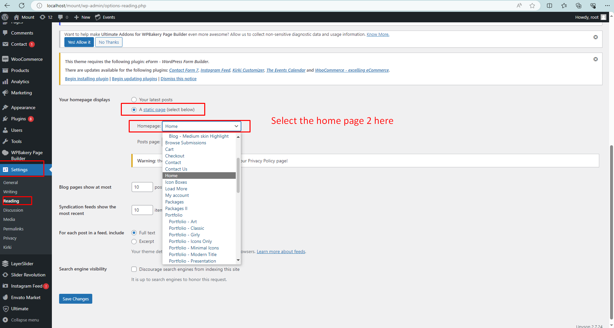Choose Portfolio - Classic option
This screenshot has width=614, height=328.
click(199, 228)
